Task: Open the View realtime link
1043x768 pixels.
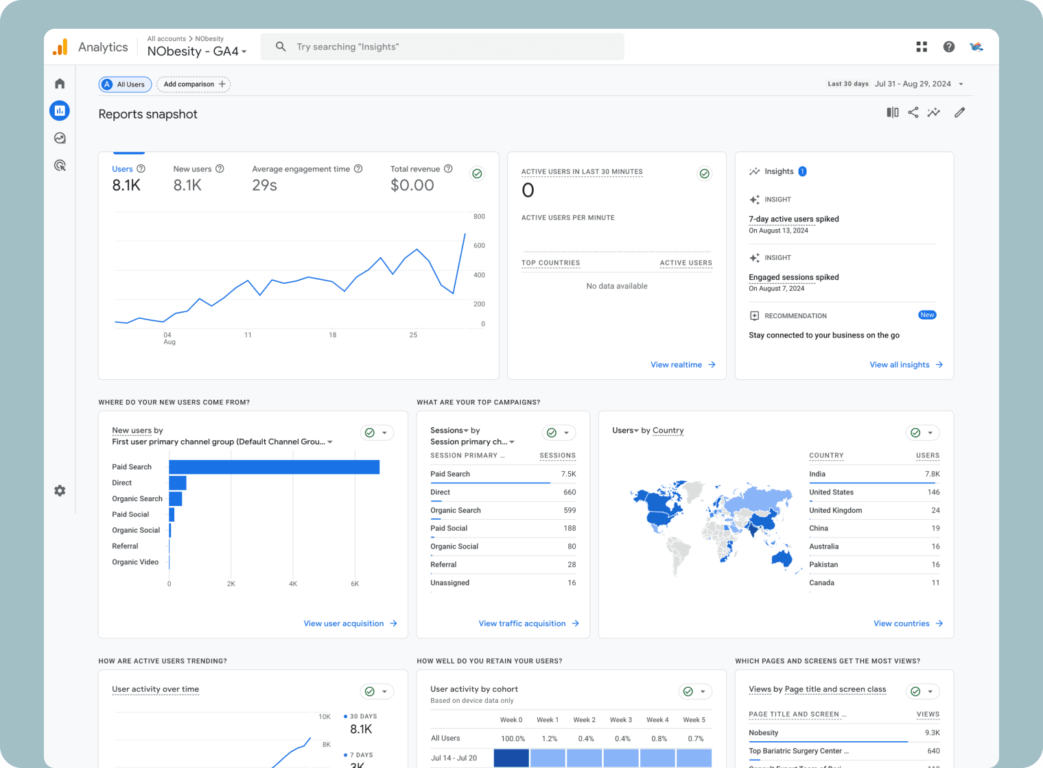Action: [683, 365]
